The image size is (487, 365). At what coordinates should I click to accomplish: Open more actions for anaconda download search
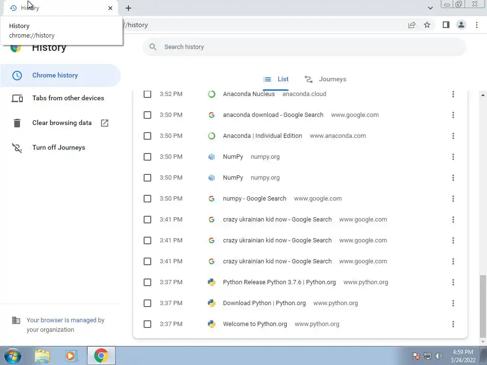point(453,115)
